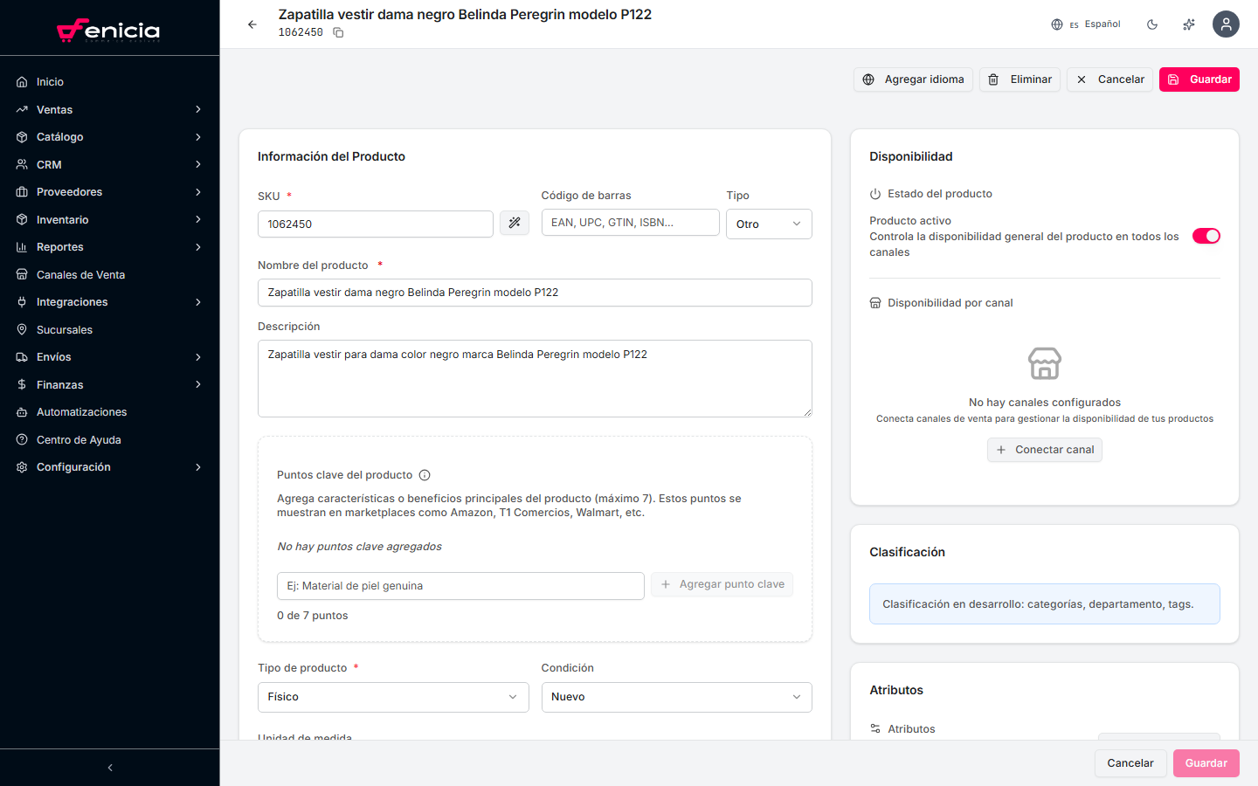
Task: Switch to dark mode with moon icon
Action: 1152,24
